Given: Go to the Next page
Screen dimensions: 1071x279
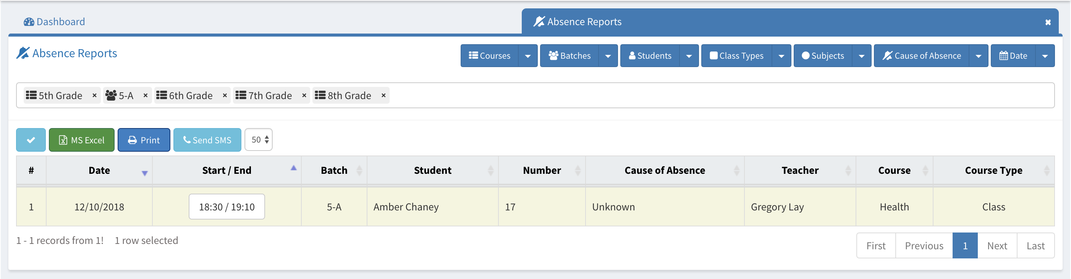Looking at the screenshot, I should [997, 246].
